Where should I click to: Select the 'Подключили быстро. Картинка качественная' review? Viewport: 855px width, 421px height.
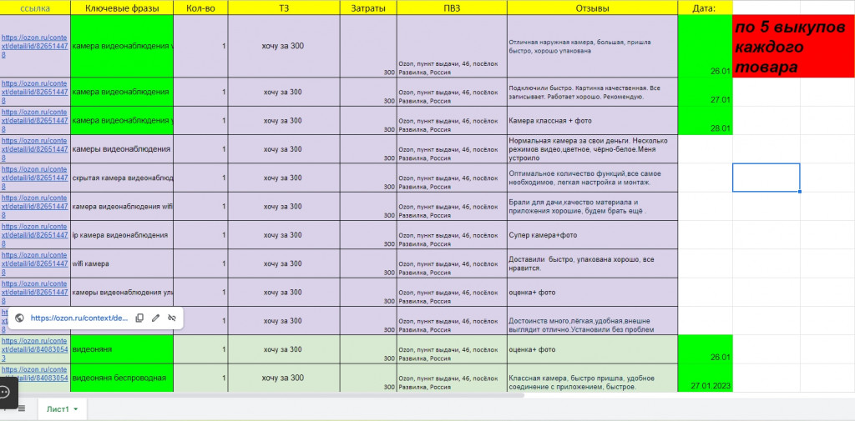pos(592,92)
